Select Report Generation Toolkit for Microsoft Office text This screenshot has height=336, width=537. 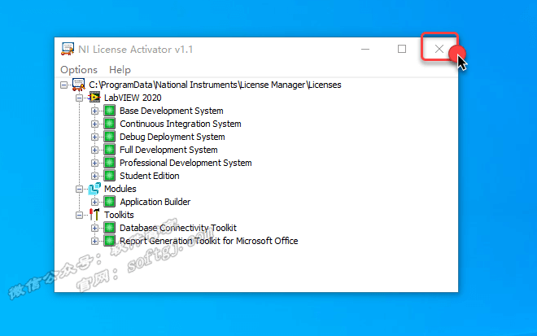tap(209, 241)
